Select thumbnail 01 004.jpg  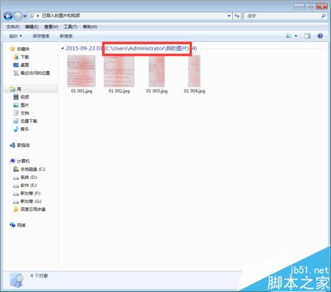click(x=194, y=71)
